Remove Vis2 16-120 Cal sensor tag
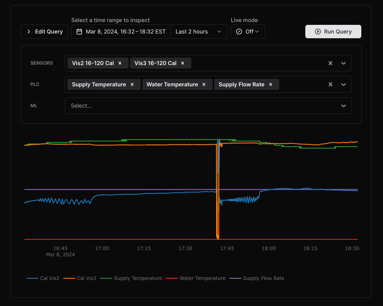The height and width of the screenshot is (306, 383). (x=120, y=63)
